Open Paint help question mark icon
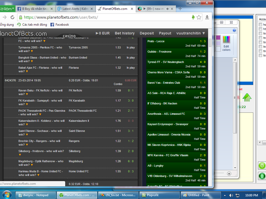Screen dimensions: 266x199 (x=234, y=30)
